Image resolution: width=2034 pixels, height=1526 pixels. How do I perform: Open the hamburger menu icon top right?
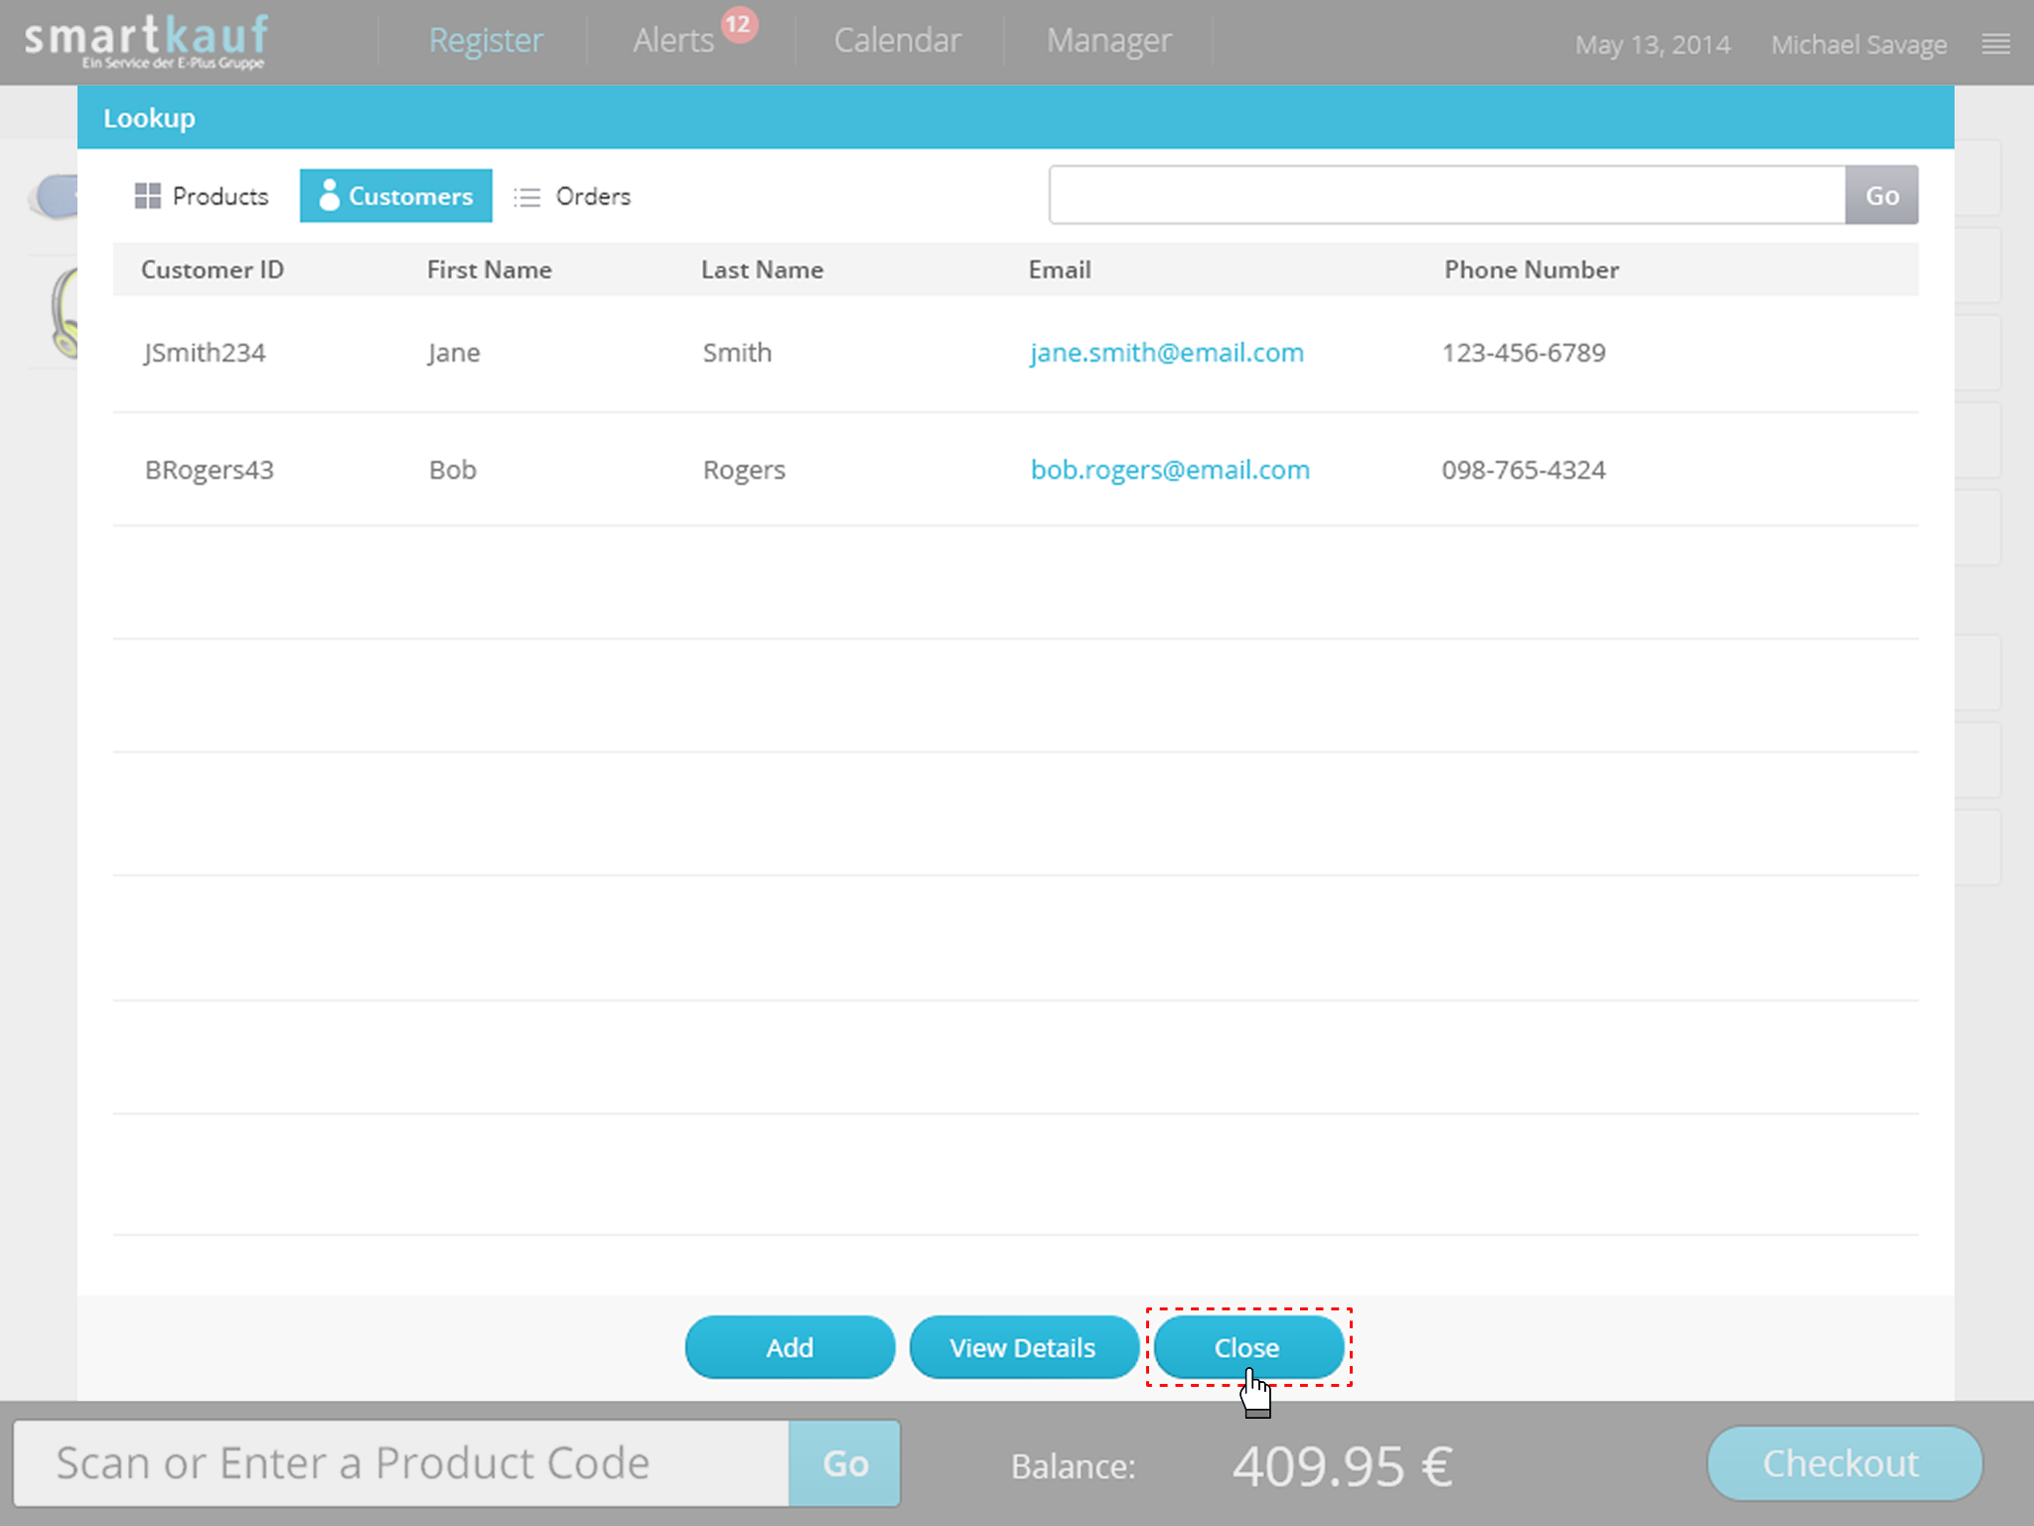[x=1995, y=45]
